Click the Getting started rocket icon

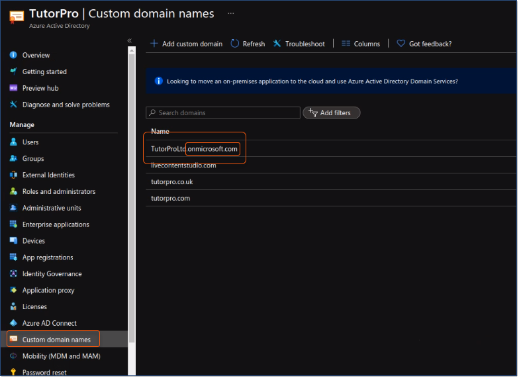click(x=13, y=71)
